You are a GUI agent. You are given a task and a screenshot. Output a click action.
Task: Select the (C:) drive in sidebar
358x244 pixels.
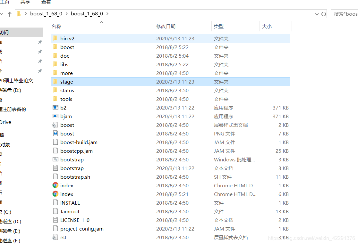(x=6, y=212)
